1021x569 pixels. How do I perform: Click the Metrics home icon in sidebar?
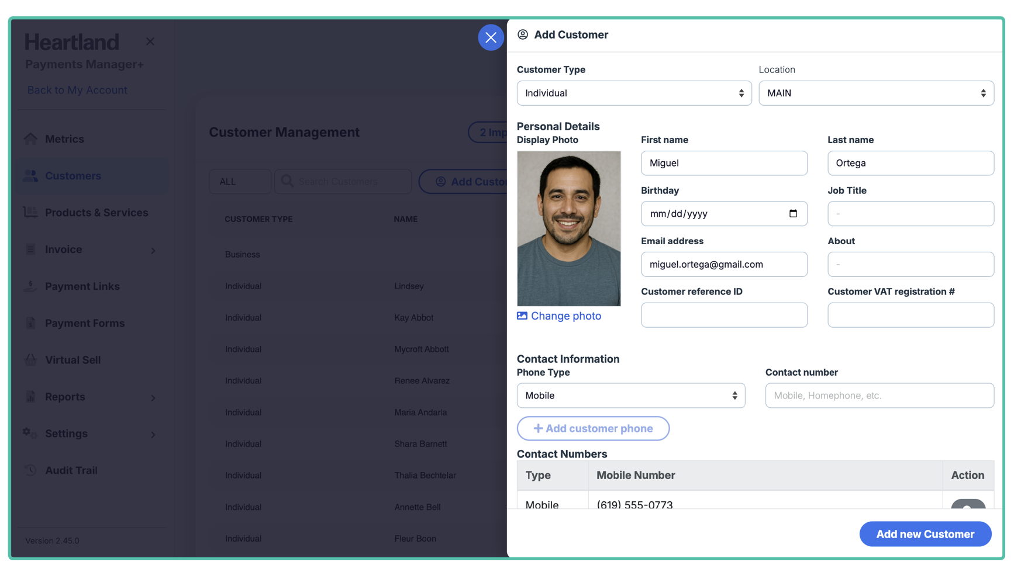[30, 139]
